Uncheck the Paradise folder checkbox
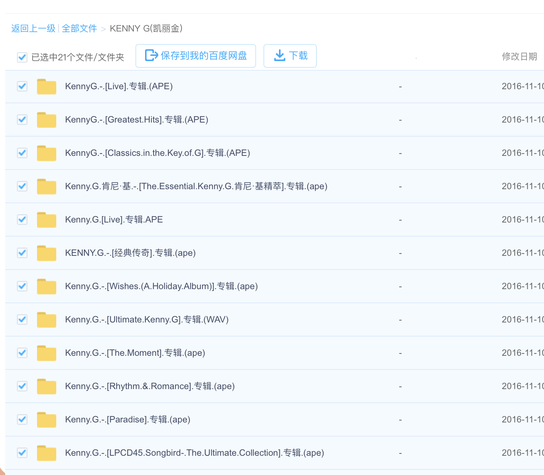 click(x=22, y=419)
